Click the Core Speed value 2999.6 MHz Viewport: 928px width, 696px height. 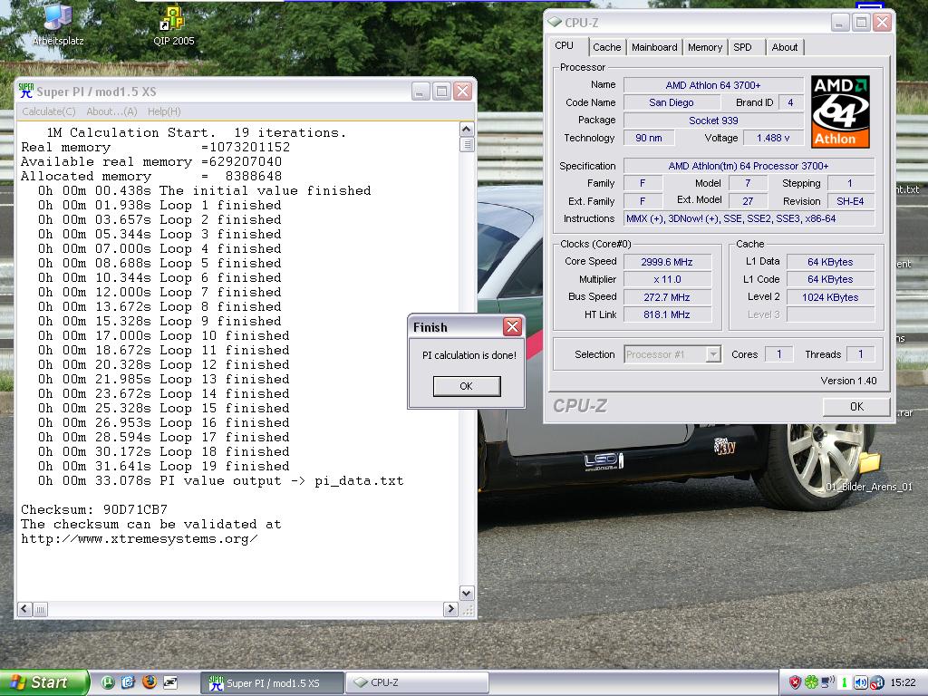[667, 262]
